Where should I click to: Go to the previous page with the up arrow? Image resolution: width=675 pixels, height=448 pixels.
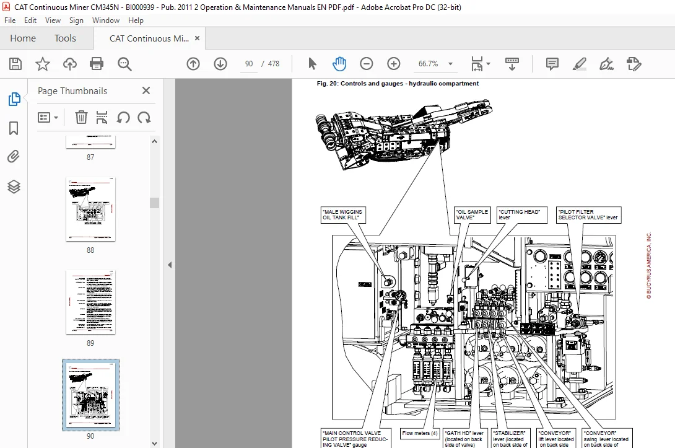pyautogui.click(x=193, y=64)
